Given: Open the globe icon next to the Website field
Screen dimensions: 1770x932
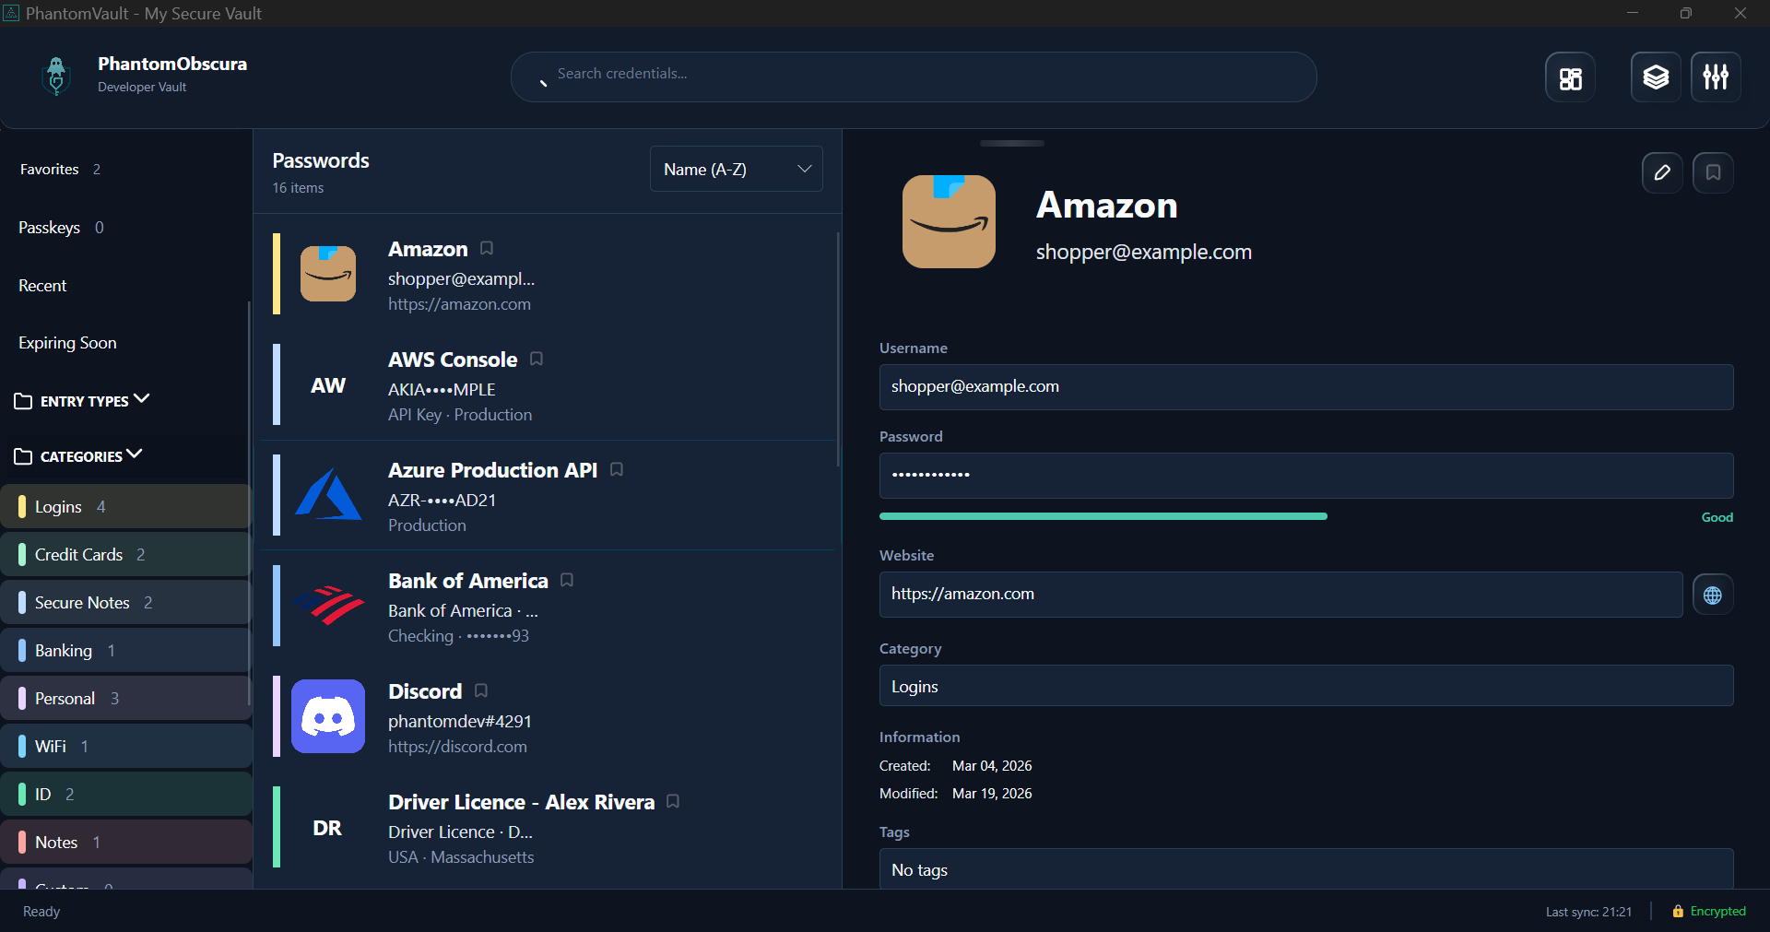Looking at the screenshot, I should click(1713, 595).
